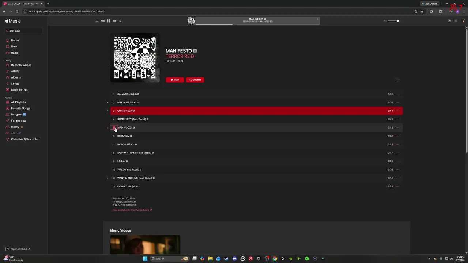Viewport: 468px width, 263px height.
Task: Seek on the now playing progress bar
Action: click(x=257, y=24)
